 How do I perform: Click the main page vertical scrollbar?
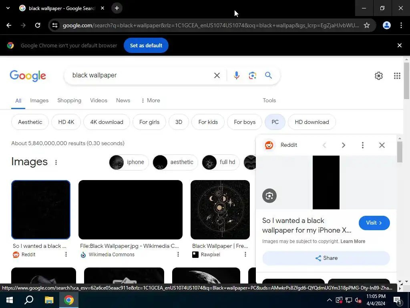click(406, 81)
